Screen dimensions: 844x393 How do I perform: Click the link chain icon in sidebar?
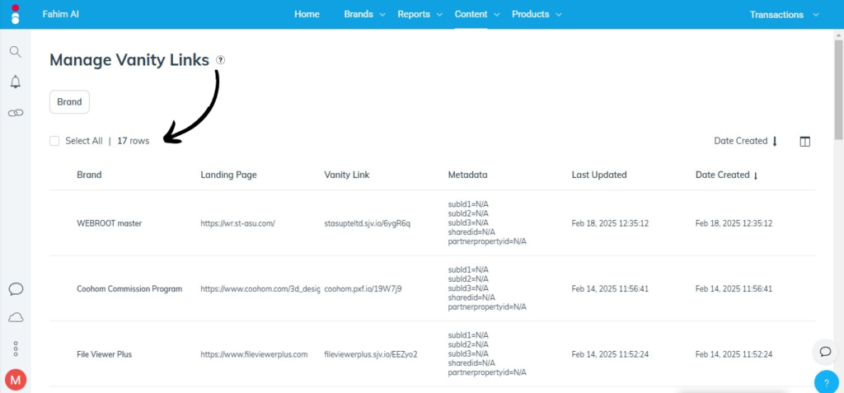pos(15,112)
